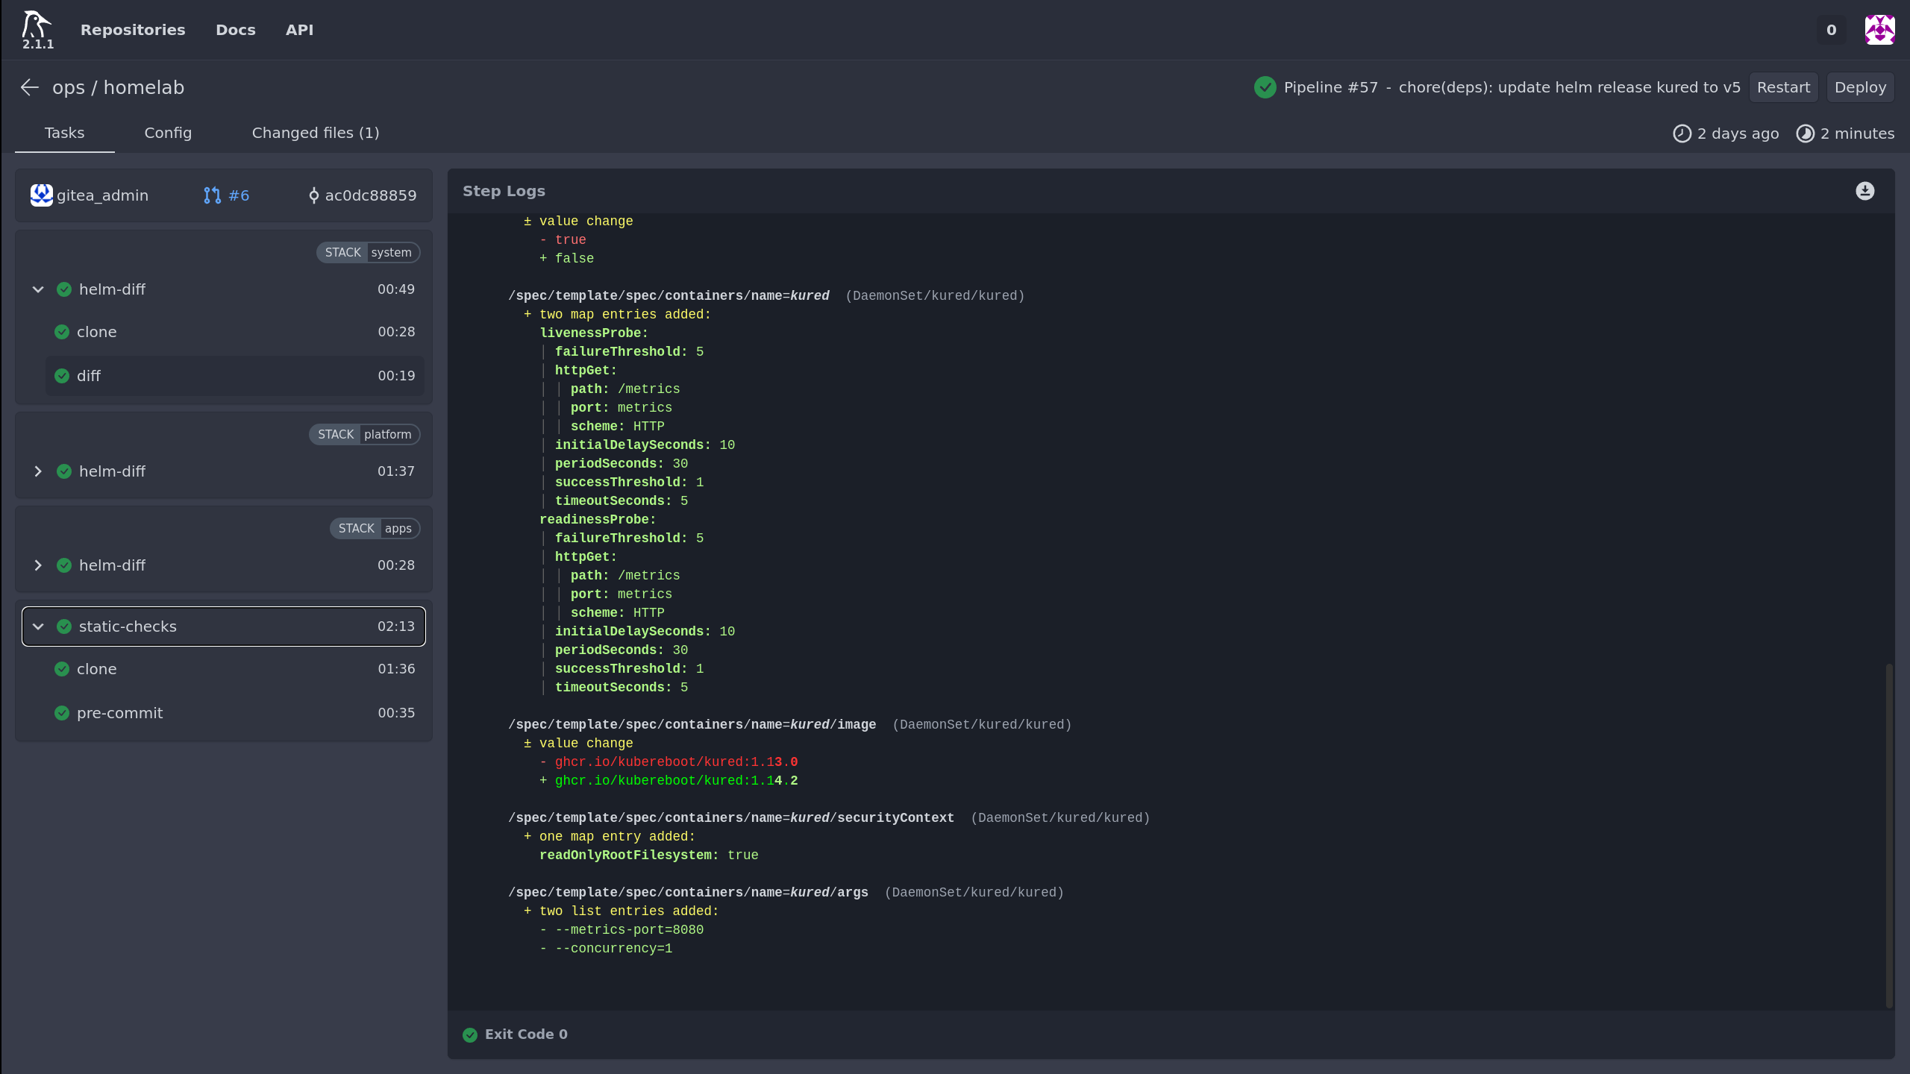Screen dimensions: 1910x1074
Task: Click the Step Logs heading
Action: pos(504,191)
